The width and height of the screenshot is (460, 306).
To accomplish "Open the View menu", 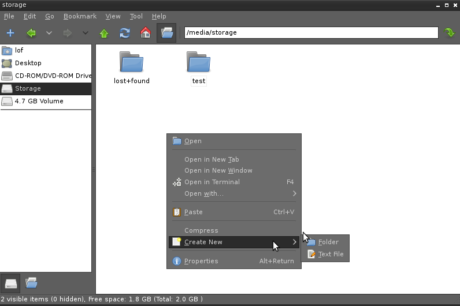I will [113, 16].
